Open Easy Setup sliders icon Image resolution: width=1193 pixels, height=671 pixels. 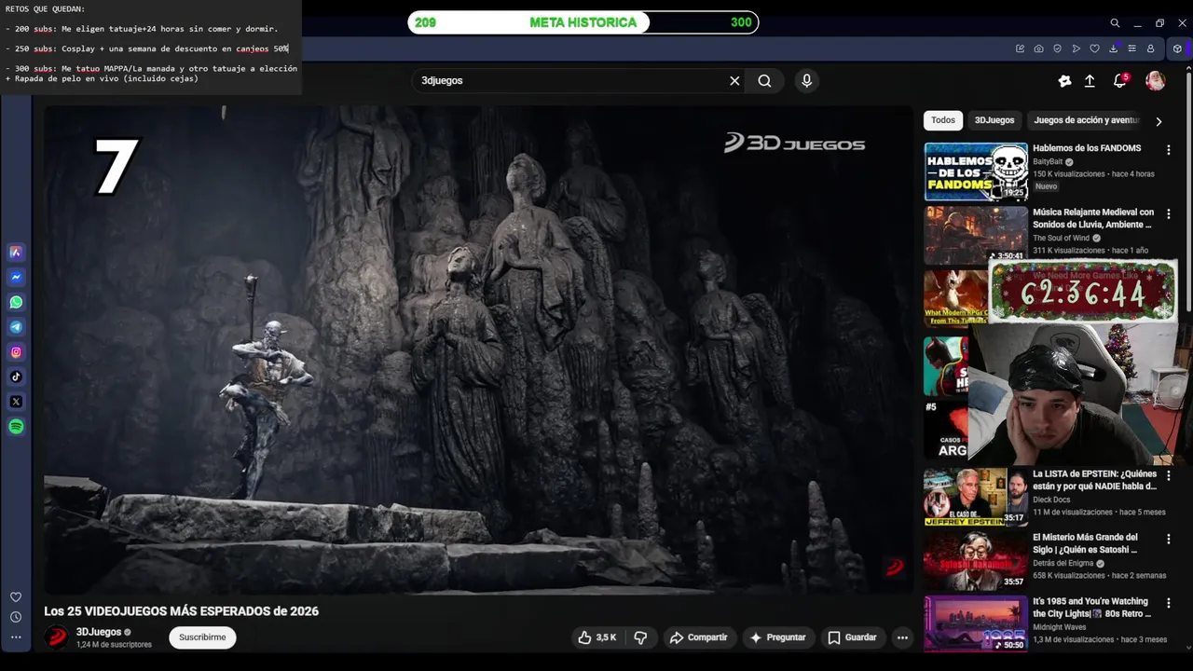coord(1131,48)
